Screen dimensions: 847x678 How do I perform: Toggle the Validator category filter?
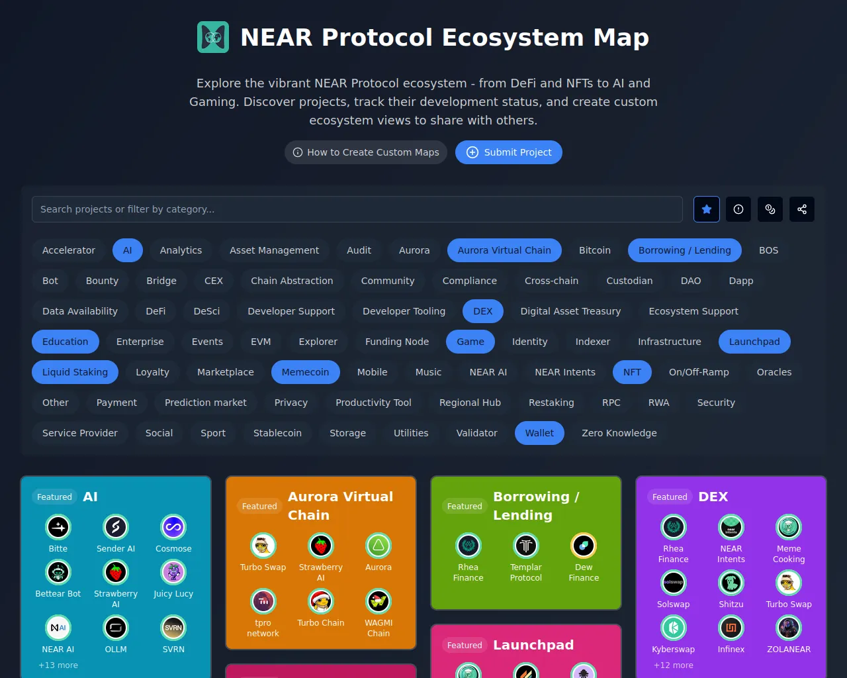pyautogui.click(x=476, y=433)
